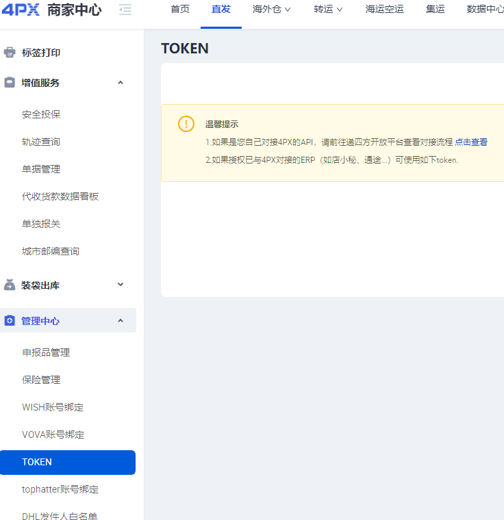The image size is (504, 520).
Task: Open 申报品管理 in 管理中心
Action: coord(46,352)
